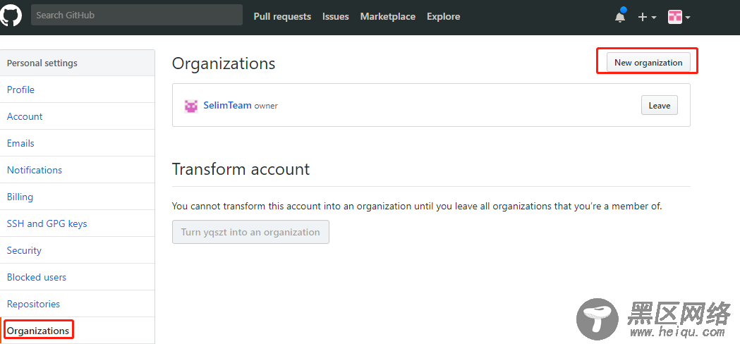
Task: Open Emails settings
Action: pos(20,144)
